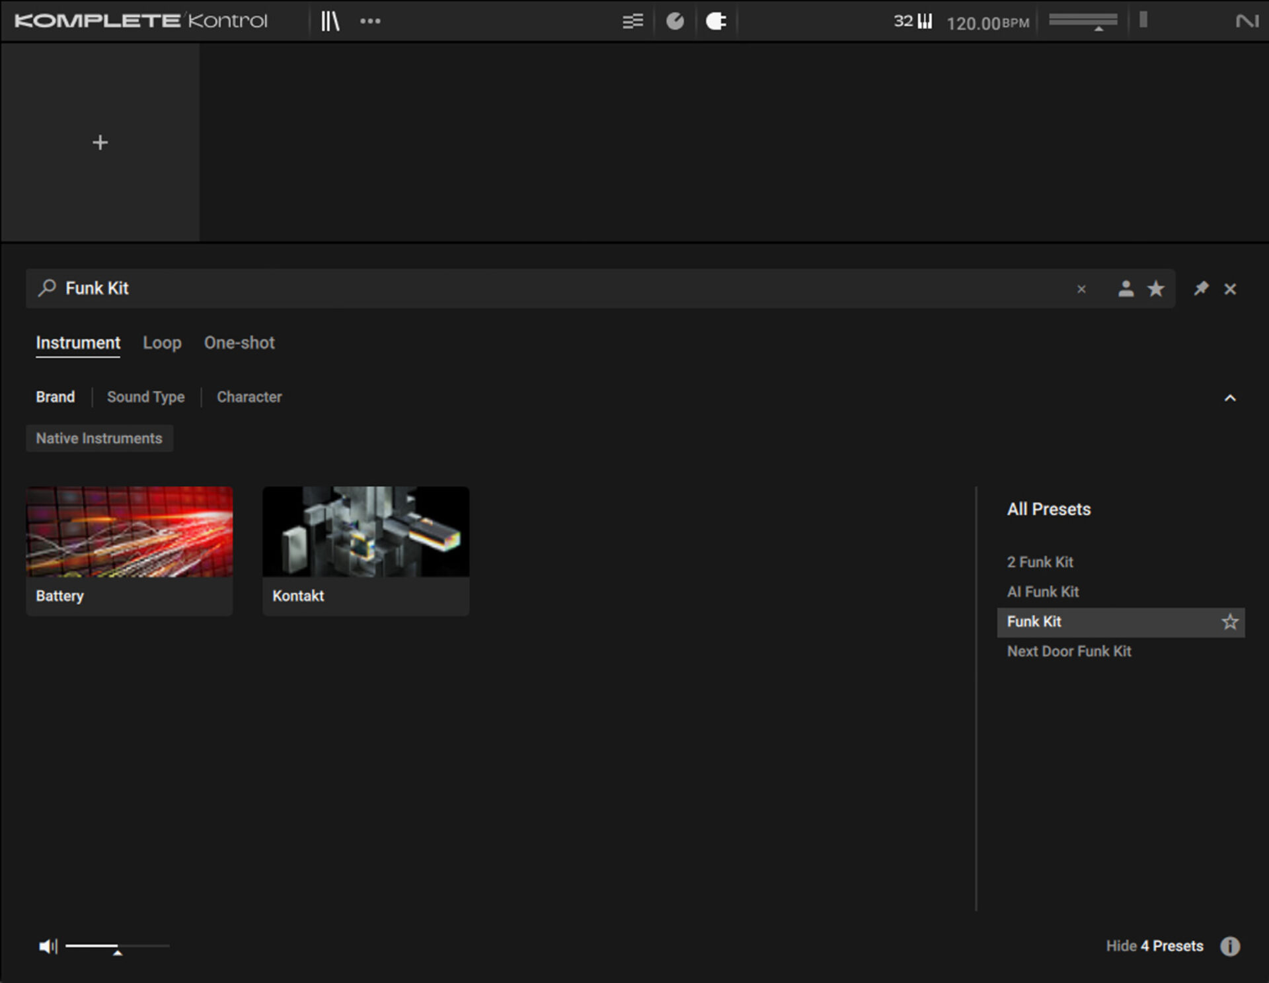Toggle the favorites star filter
This screenshot has width=1269, height=983.
(x=1156, y=289)
